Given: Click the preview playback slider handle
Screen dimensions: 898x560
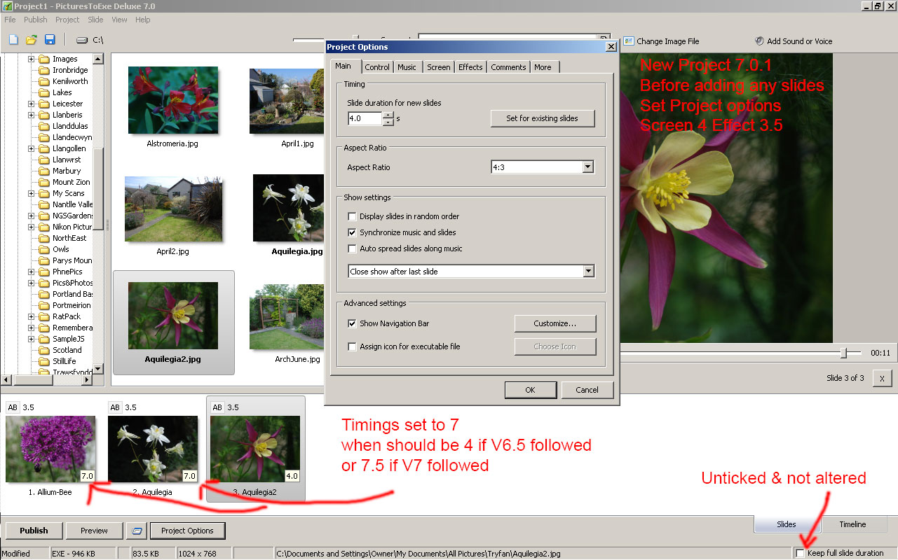Looking at the screenshot, I should [844, 353].
